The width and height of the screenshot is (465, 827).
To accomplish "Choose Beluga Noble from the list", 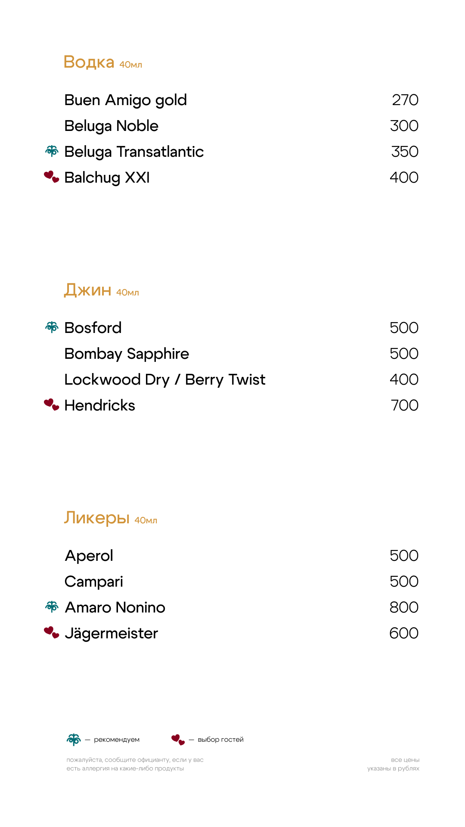I will pos(111,126).
